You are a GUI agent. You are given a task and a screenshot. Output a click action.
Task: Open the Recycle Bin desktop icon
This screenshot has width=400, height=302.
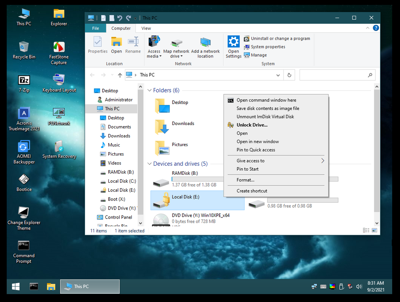point(24,50)
